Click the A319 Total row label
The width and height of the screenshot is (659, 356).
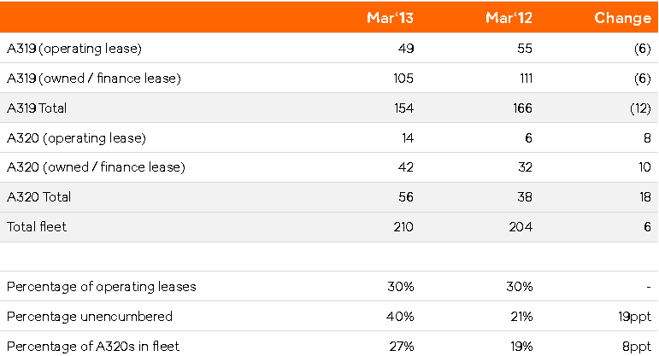pyautogui.click(x=37, y=108)
